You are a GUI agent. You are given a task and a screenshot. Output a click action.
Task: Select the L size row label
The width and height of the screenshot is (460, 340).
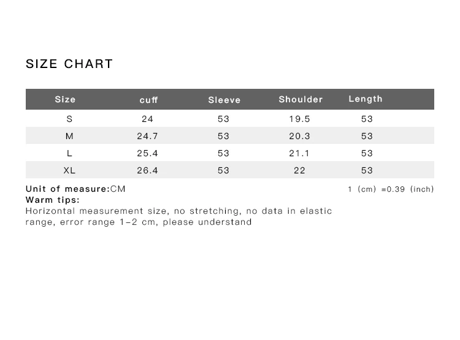pyautogui.click(x=69, y=153)
